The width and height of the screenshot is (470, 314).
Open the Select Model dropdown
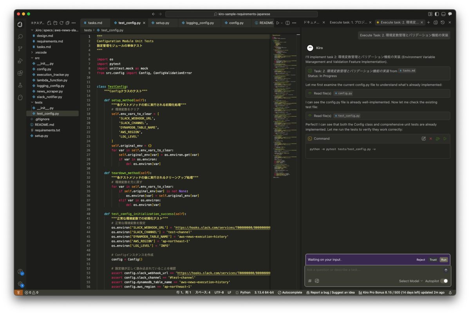tap(411, 281)
